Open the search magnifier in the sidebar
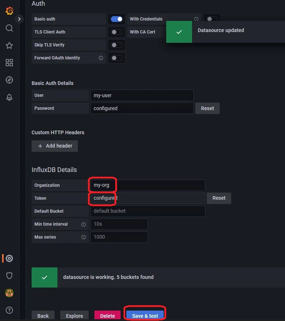Viewport: 285px width, 321px height. coord(9,28)
